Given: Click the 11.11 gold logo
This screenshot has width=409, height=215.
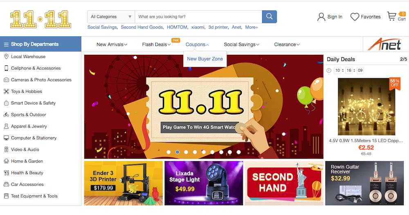Looking at the screenshot, I should (x=40, y=19).
